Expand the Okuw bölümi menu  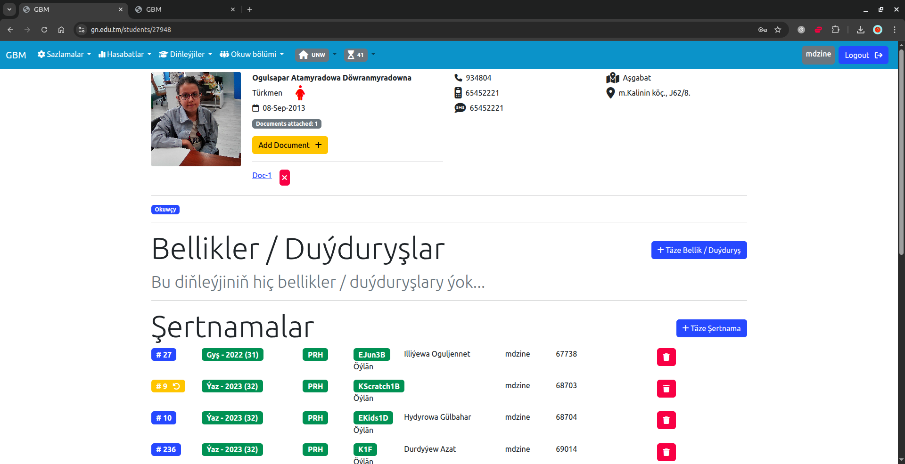click(252, 54)
